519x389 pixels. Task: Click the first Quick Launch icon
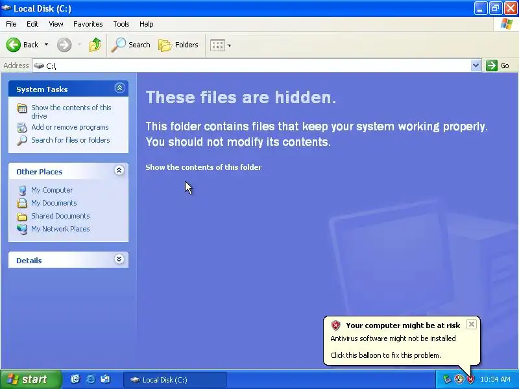pyautogui.click(x=75, y=379)
